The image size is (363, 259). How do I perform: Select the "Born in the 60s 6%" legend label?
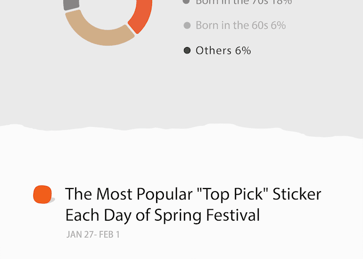pos(241,25)
